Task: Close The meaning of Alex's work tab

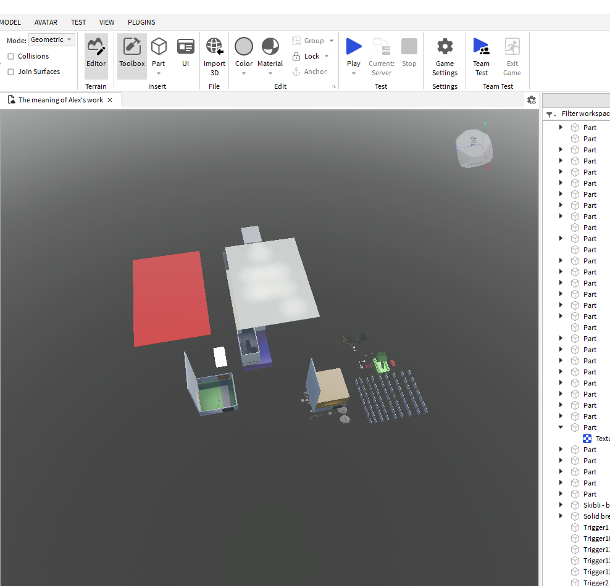Action: pos(110,100)
